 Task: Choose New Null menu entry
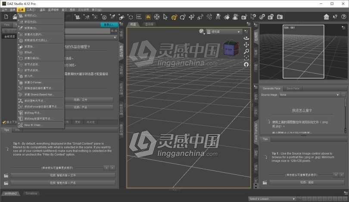(41, 53)
